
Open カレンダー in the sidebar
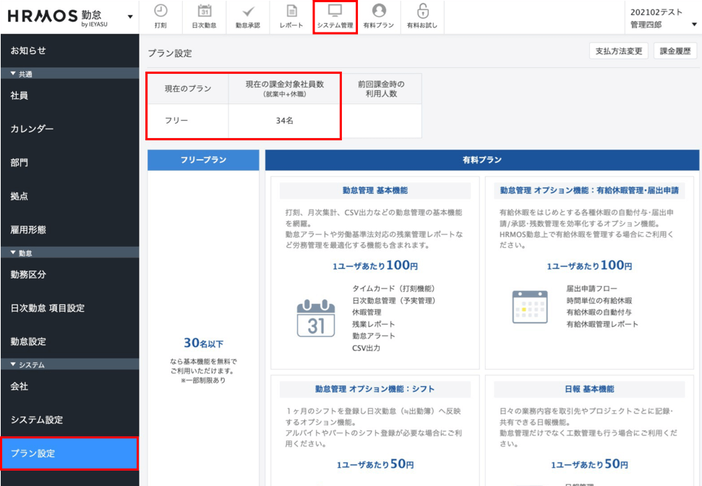click(32, 129)
